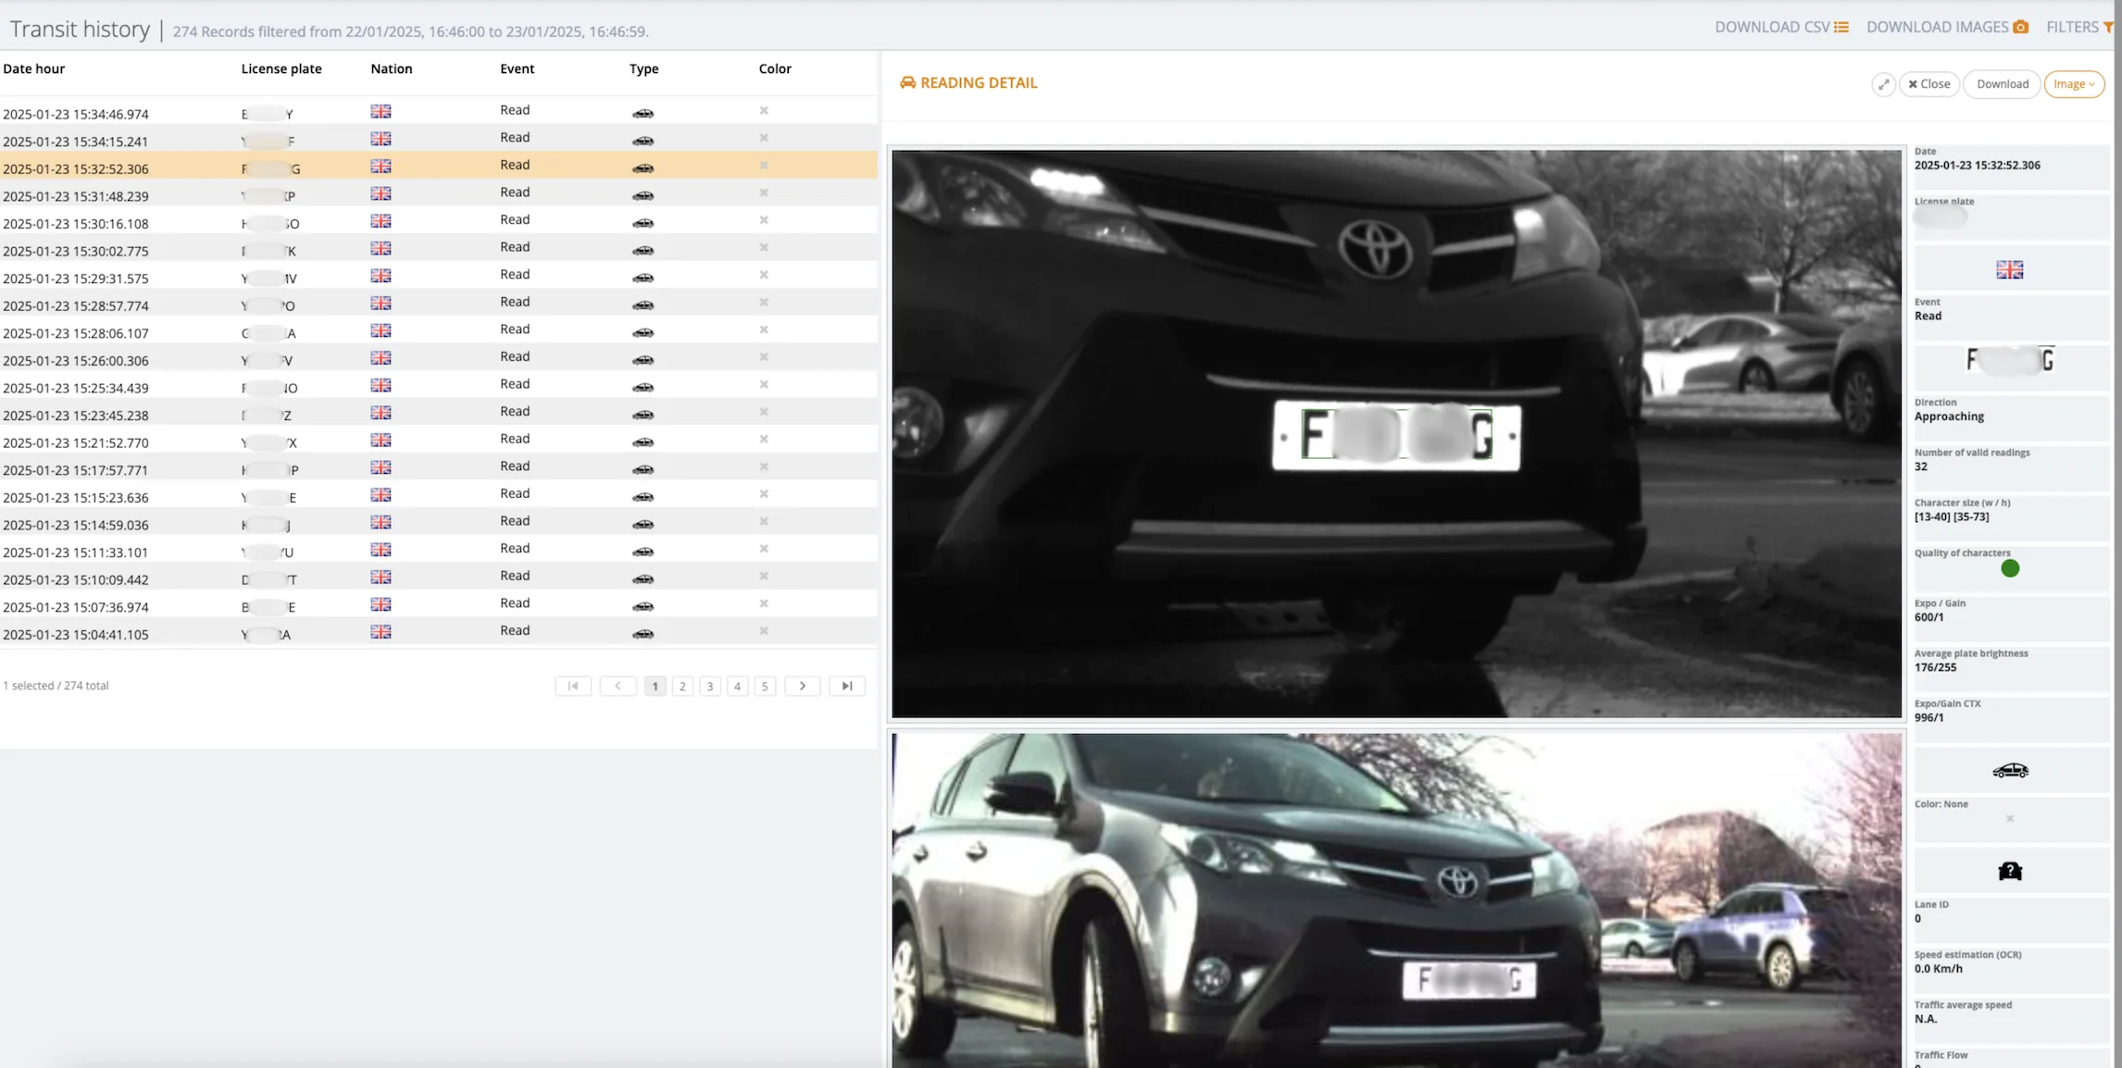Viewport: 2122px width, 1068px height.
Task: Open the FILTERS funnel option
Action: pos(2079,27)
